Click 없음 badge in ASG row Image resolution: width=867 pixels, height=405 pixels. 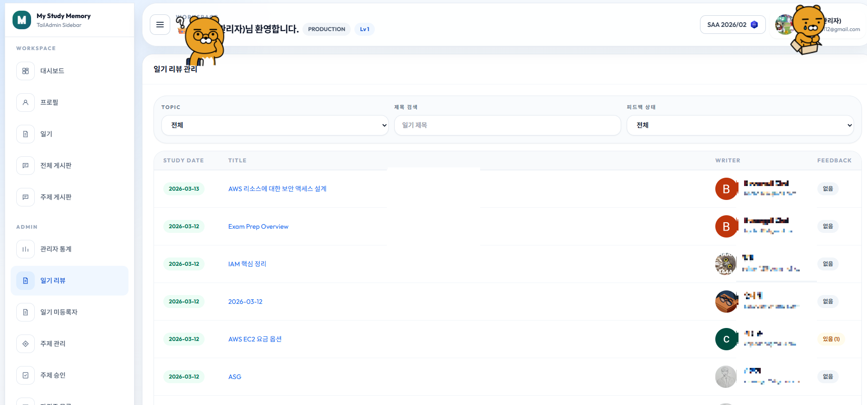point(828,377)
